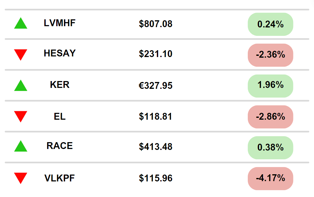The image size is (314, 197).
Task: Open the VLKPF ticker symbol
Action: coord(60,178)
